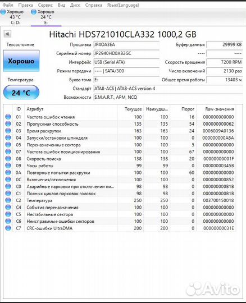The height and width of the screenshot is (303, 246).
Task: Click the rotation speed value 7200 RPM
Action: tap(224, 62)
